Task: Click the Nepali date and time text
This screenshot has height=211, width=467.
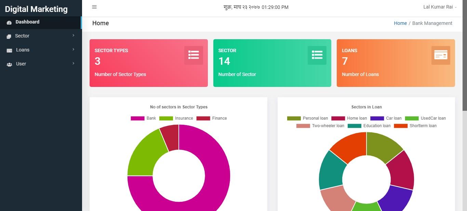Action: [x=256, y=7]
